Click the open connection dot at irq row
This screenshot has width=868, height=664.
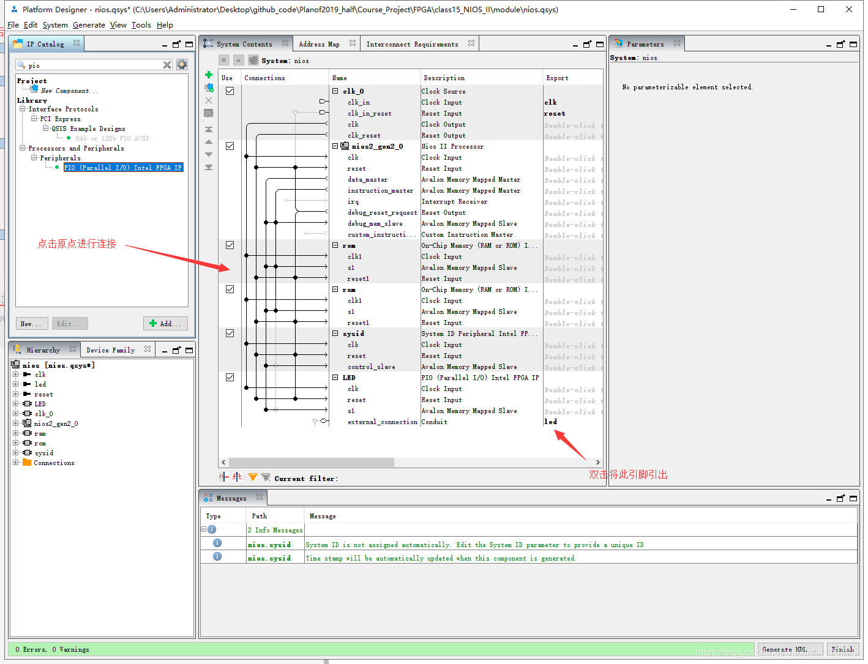click(285, 201)
